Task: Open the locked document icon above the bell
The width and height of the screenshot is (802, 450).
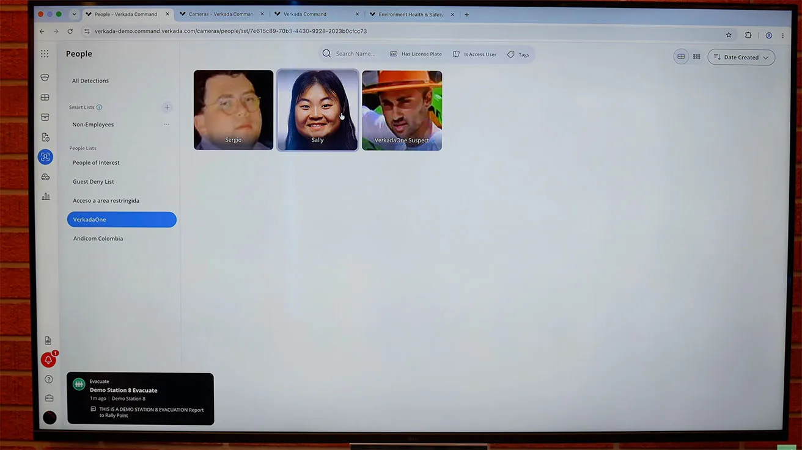Action: (x=48, y=341)
